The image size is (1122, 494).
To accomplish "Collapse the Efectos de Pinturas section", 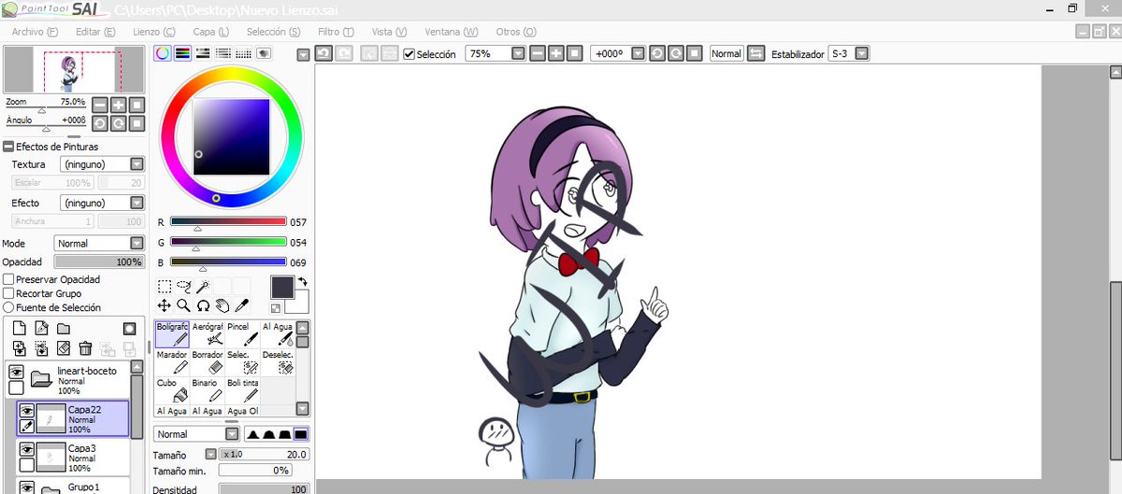I will [x=7, y=147].
